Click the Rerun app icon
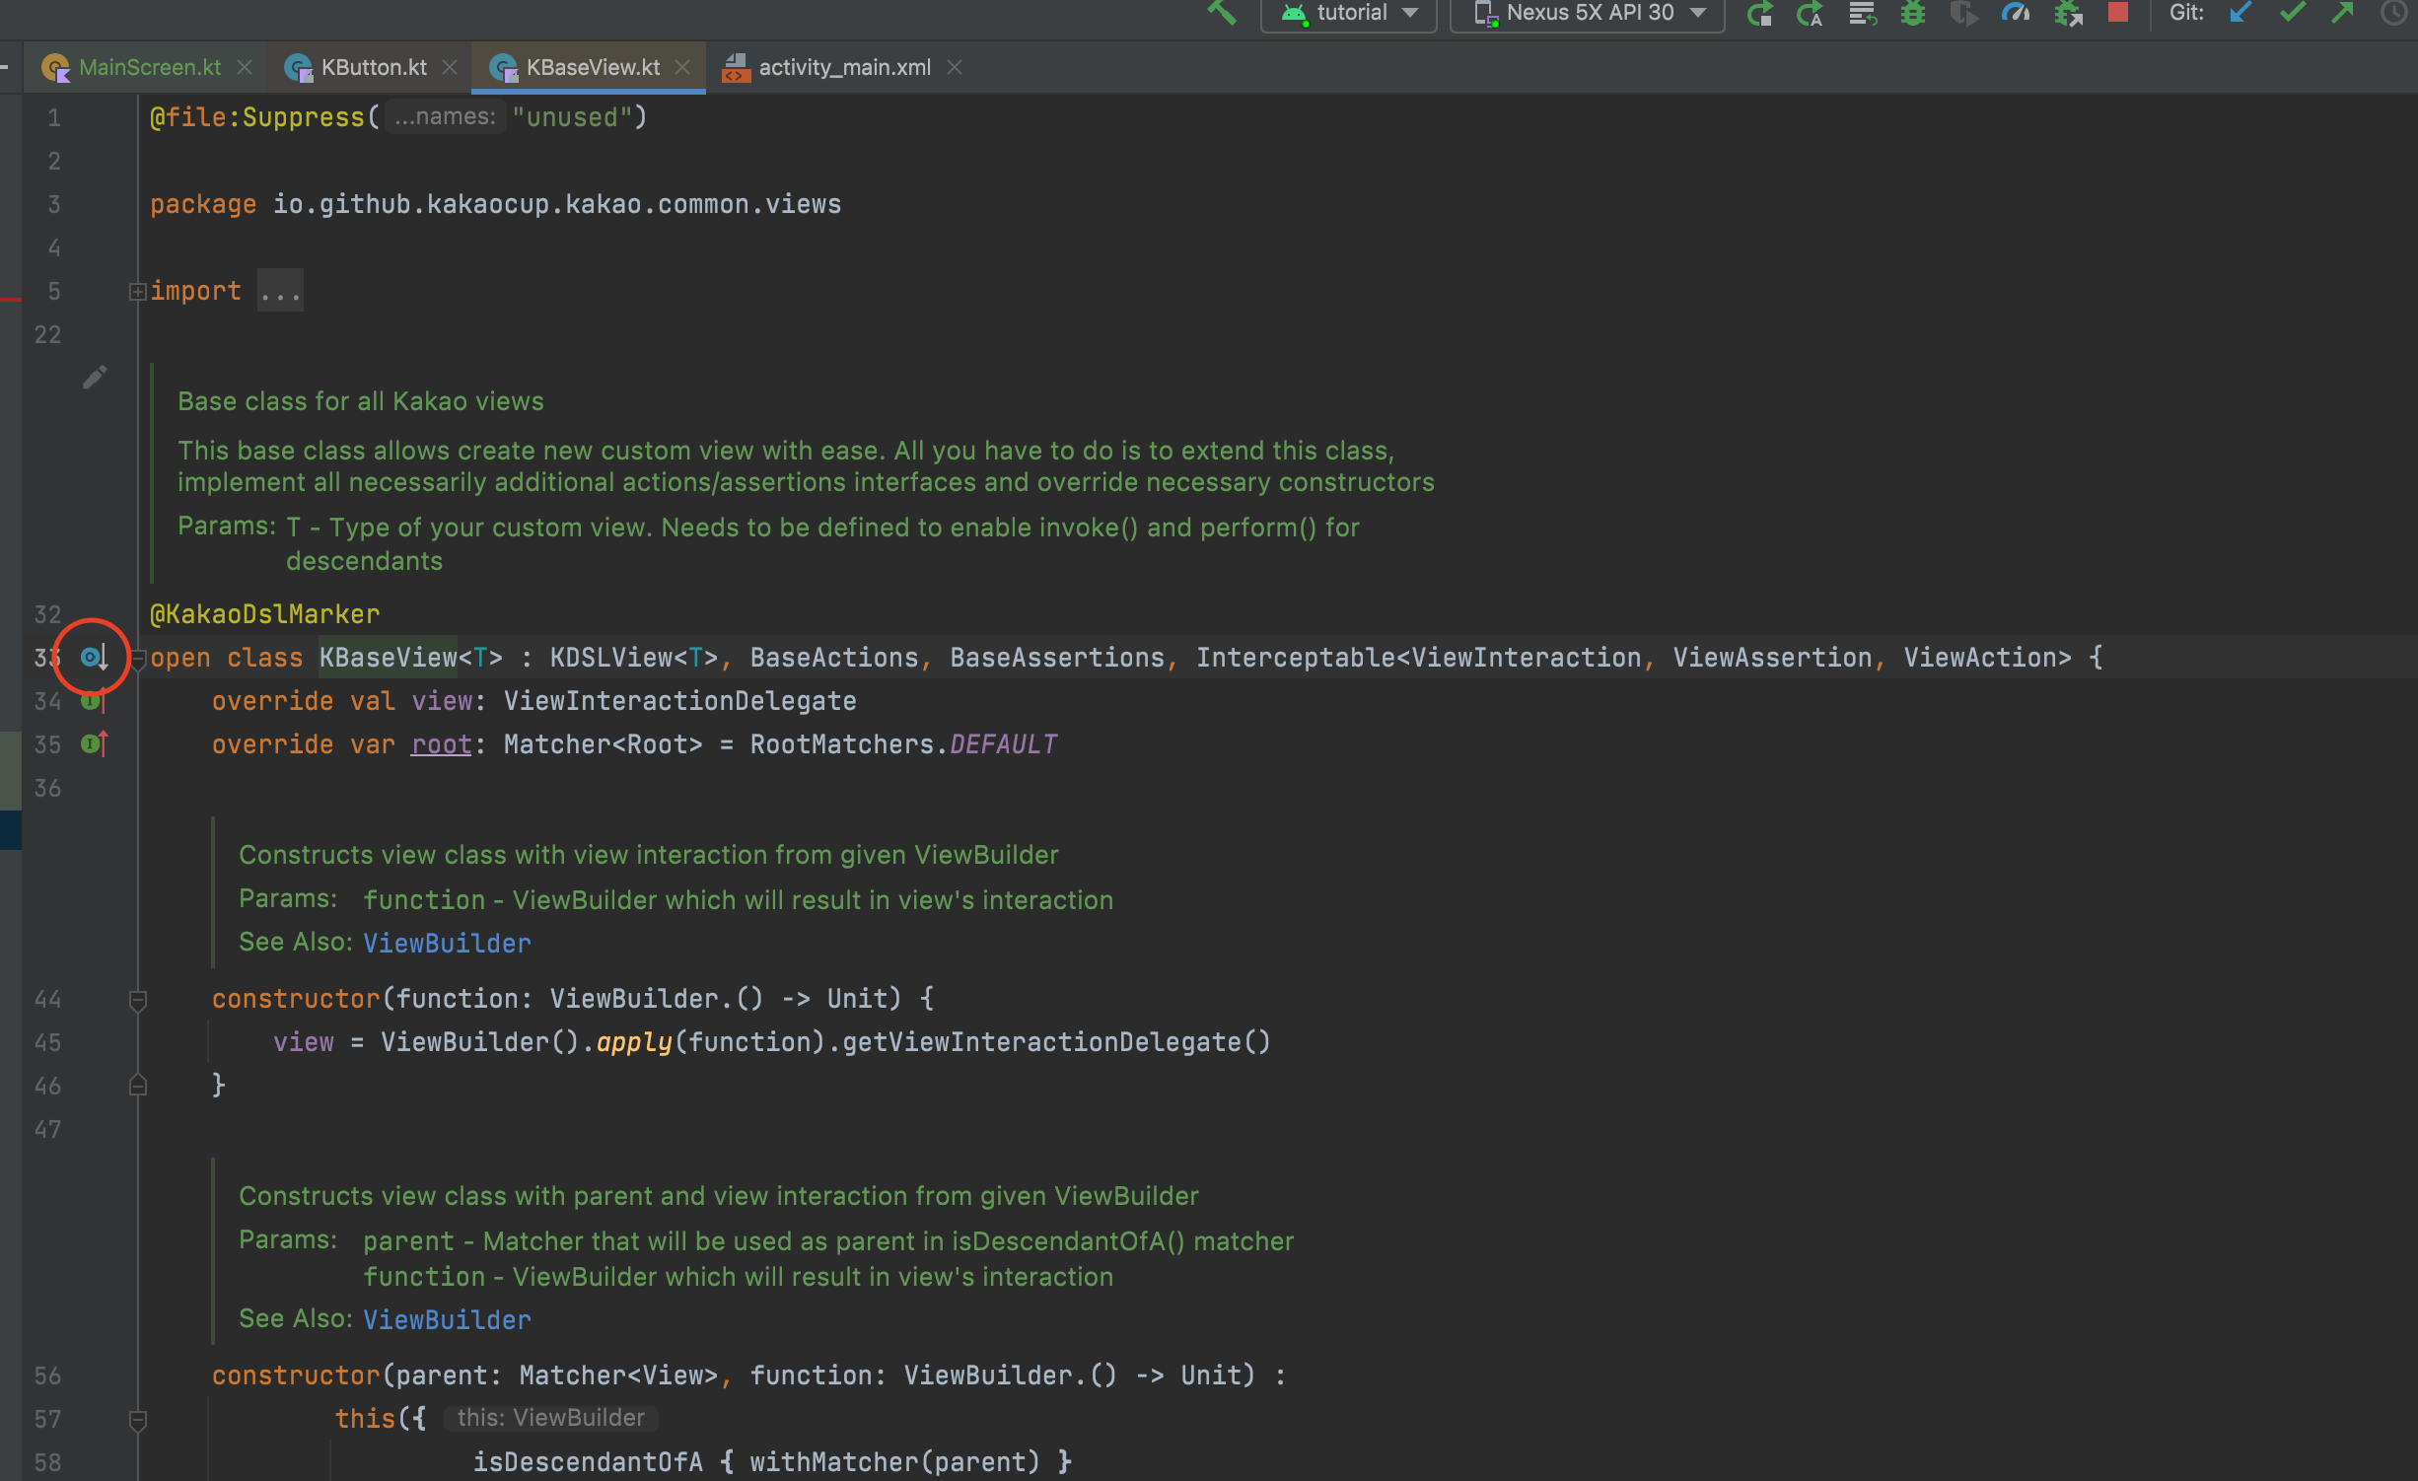2418x1481 pixels. point(1760,14)
